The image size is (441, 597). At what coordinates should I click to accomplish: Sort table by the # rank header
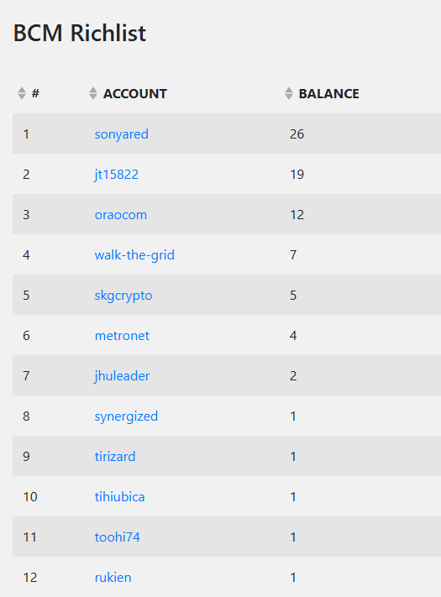point(35,93)
